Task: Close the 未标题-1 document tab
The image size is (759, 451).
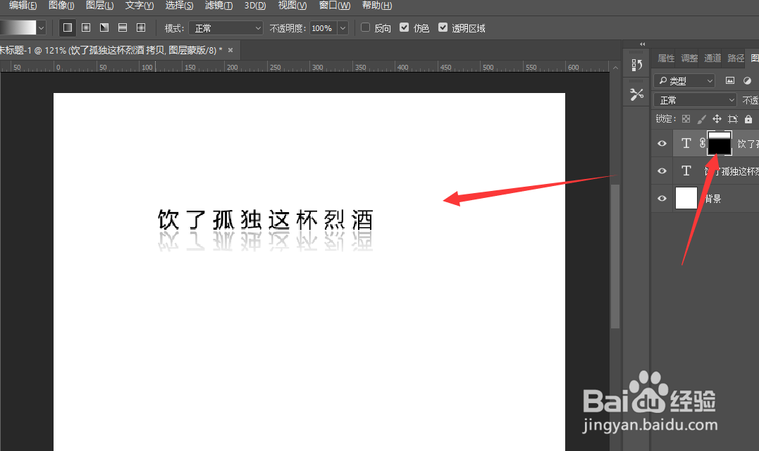Action: point(230,50)
